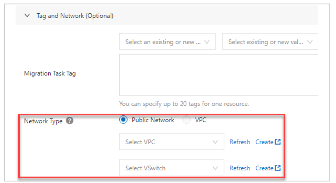The image size is (336, 183).
Task: Click the Tag and Network (Optional) header title
Action: click(75, 16)
